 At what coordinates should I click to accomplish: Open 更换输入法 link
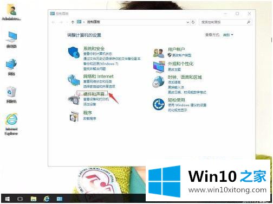click(x=176, y=87)
